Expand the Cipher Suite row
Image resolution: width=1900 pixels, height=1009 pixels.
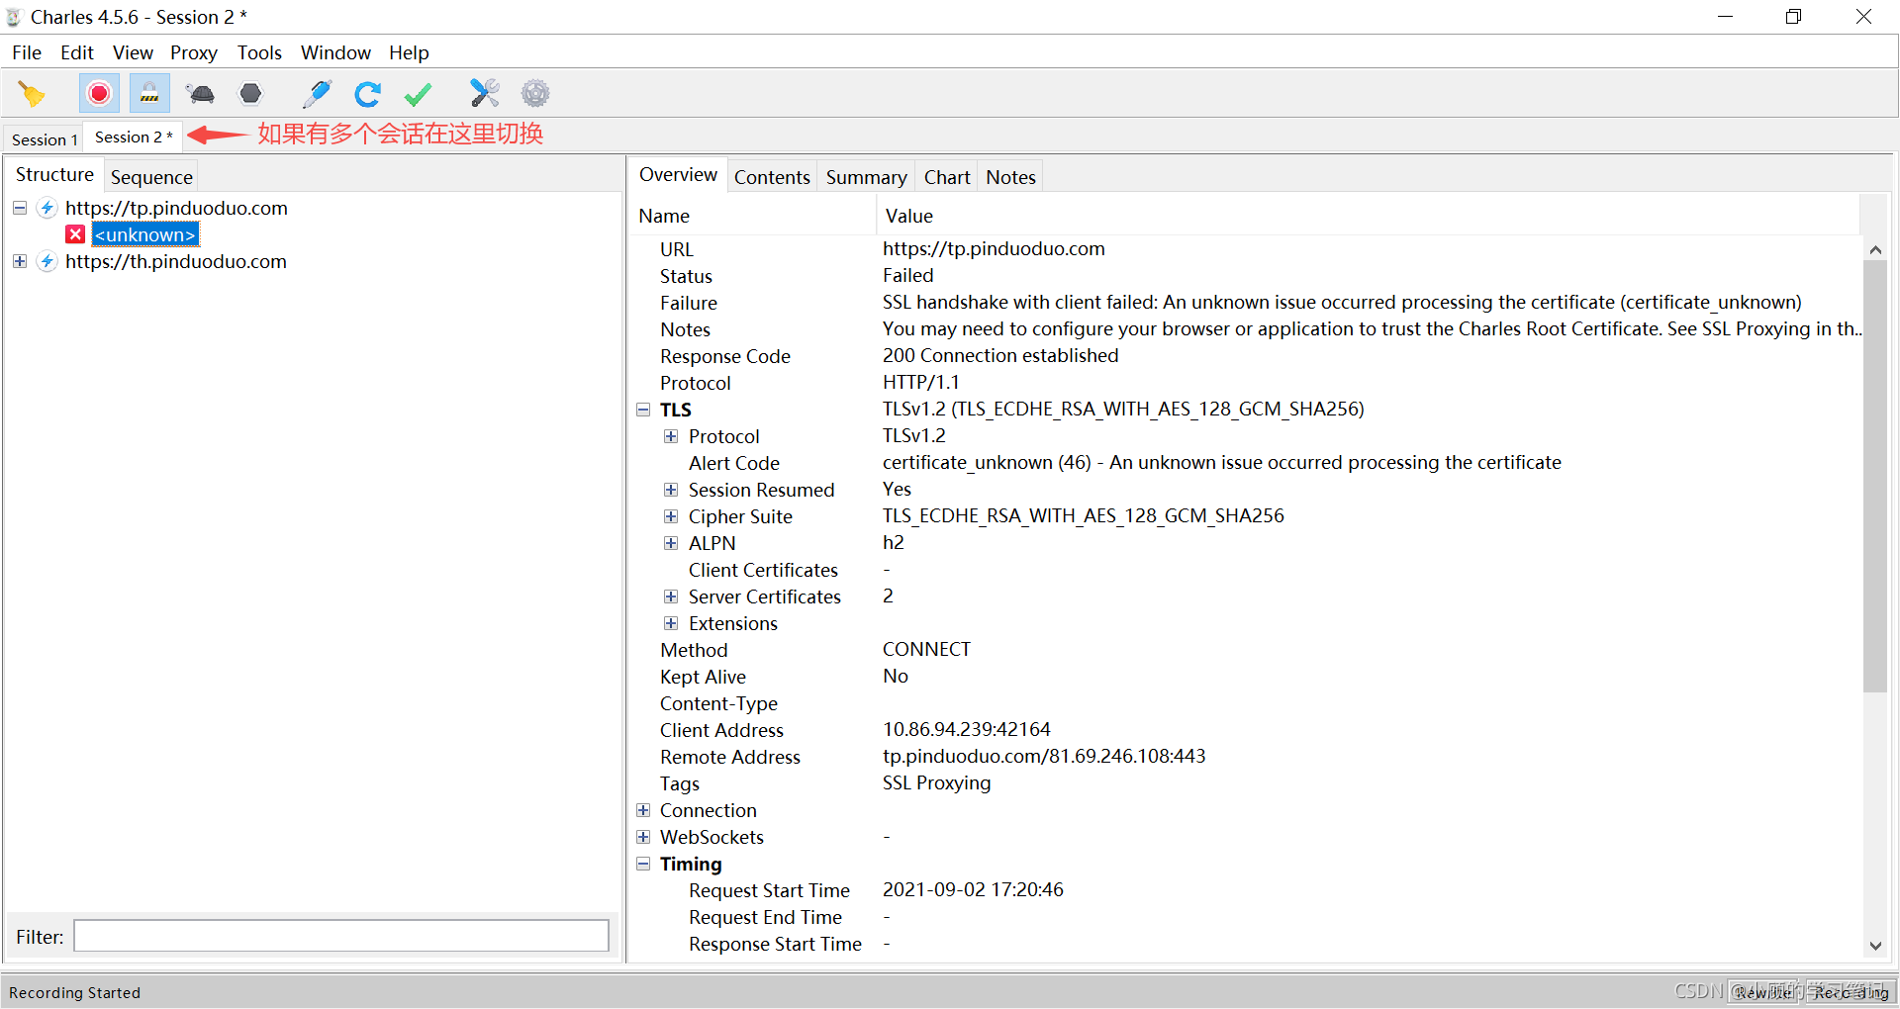[x=671, y=516]
